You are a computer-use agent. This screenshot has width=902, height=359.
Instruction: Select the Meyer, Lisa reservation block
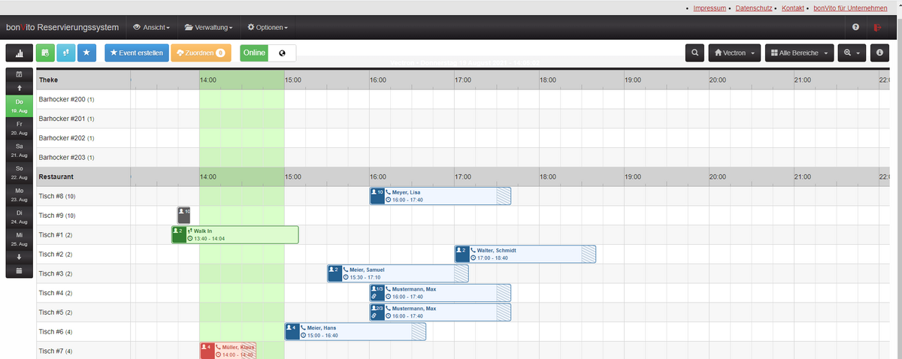440,196
